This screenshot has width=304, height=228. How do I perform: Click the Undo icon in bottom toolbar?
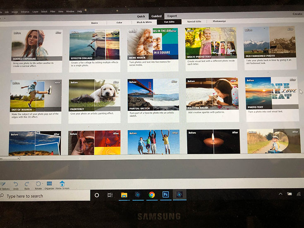pos(16,185)
